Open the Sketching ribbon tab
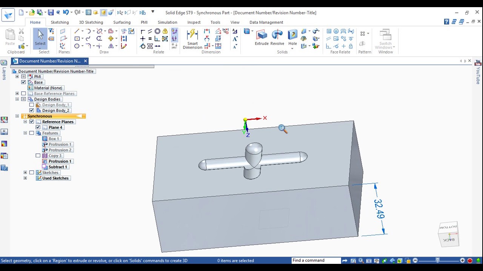This screenshot has width=483, height=271. pyautogui.click(x=60, y=22)
